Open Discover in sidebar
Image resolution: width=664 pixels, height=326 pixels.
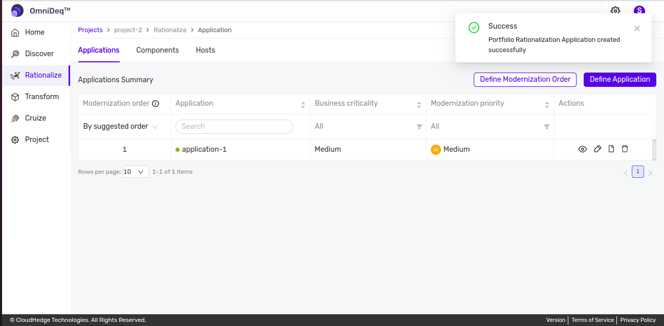point(35,54)
